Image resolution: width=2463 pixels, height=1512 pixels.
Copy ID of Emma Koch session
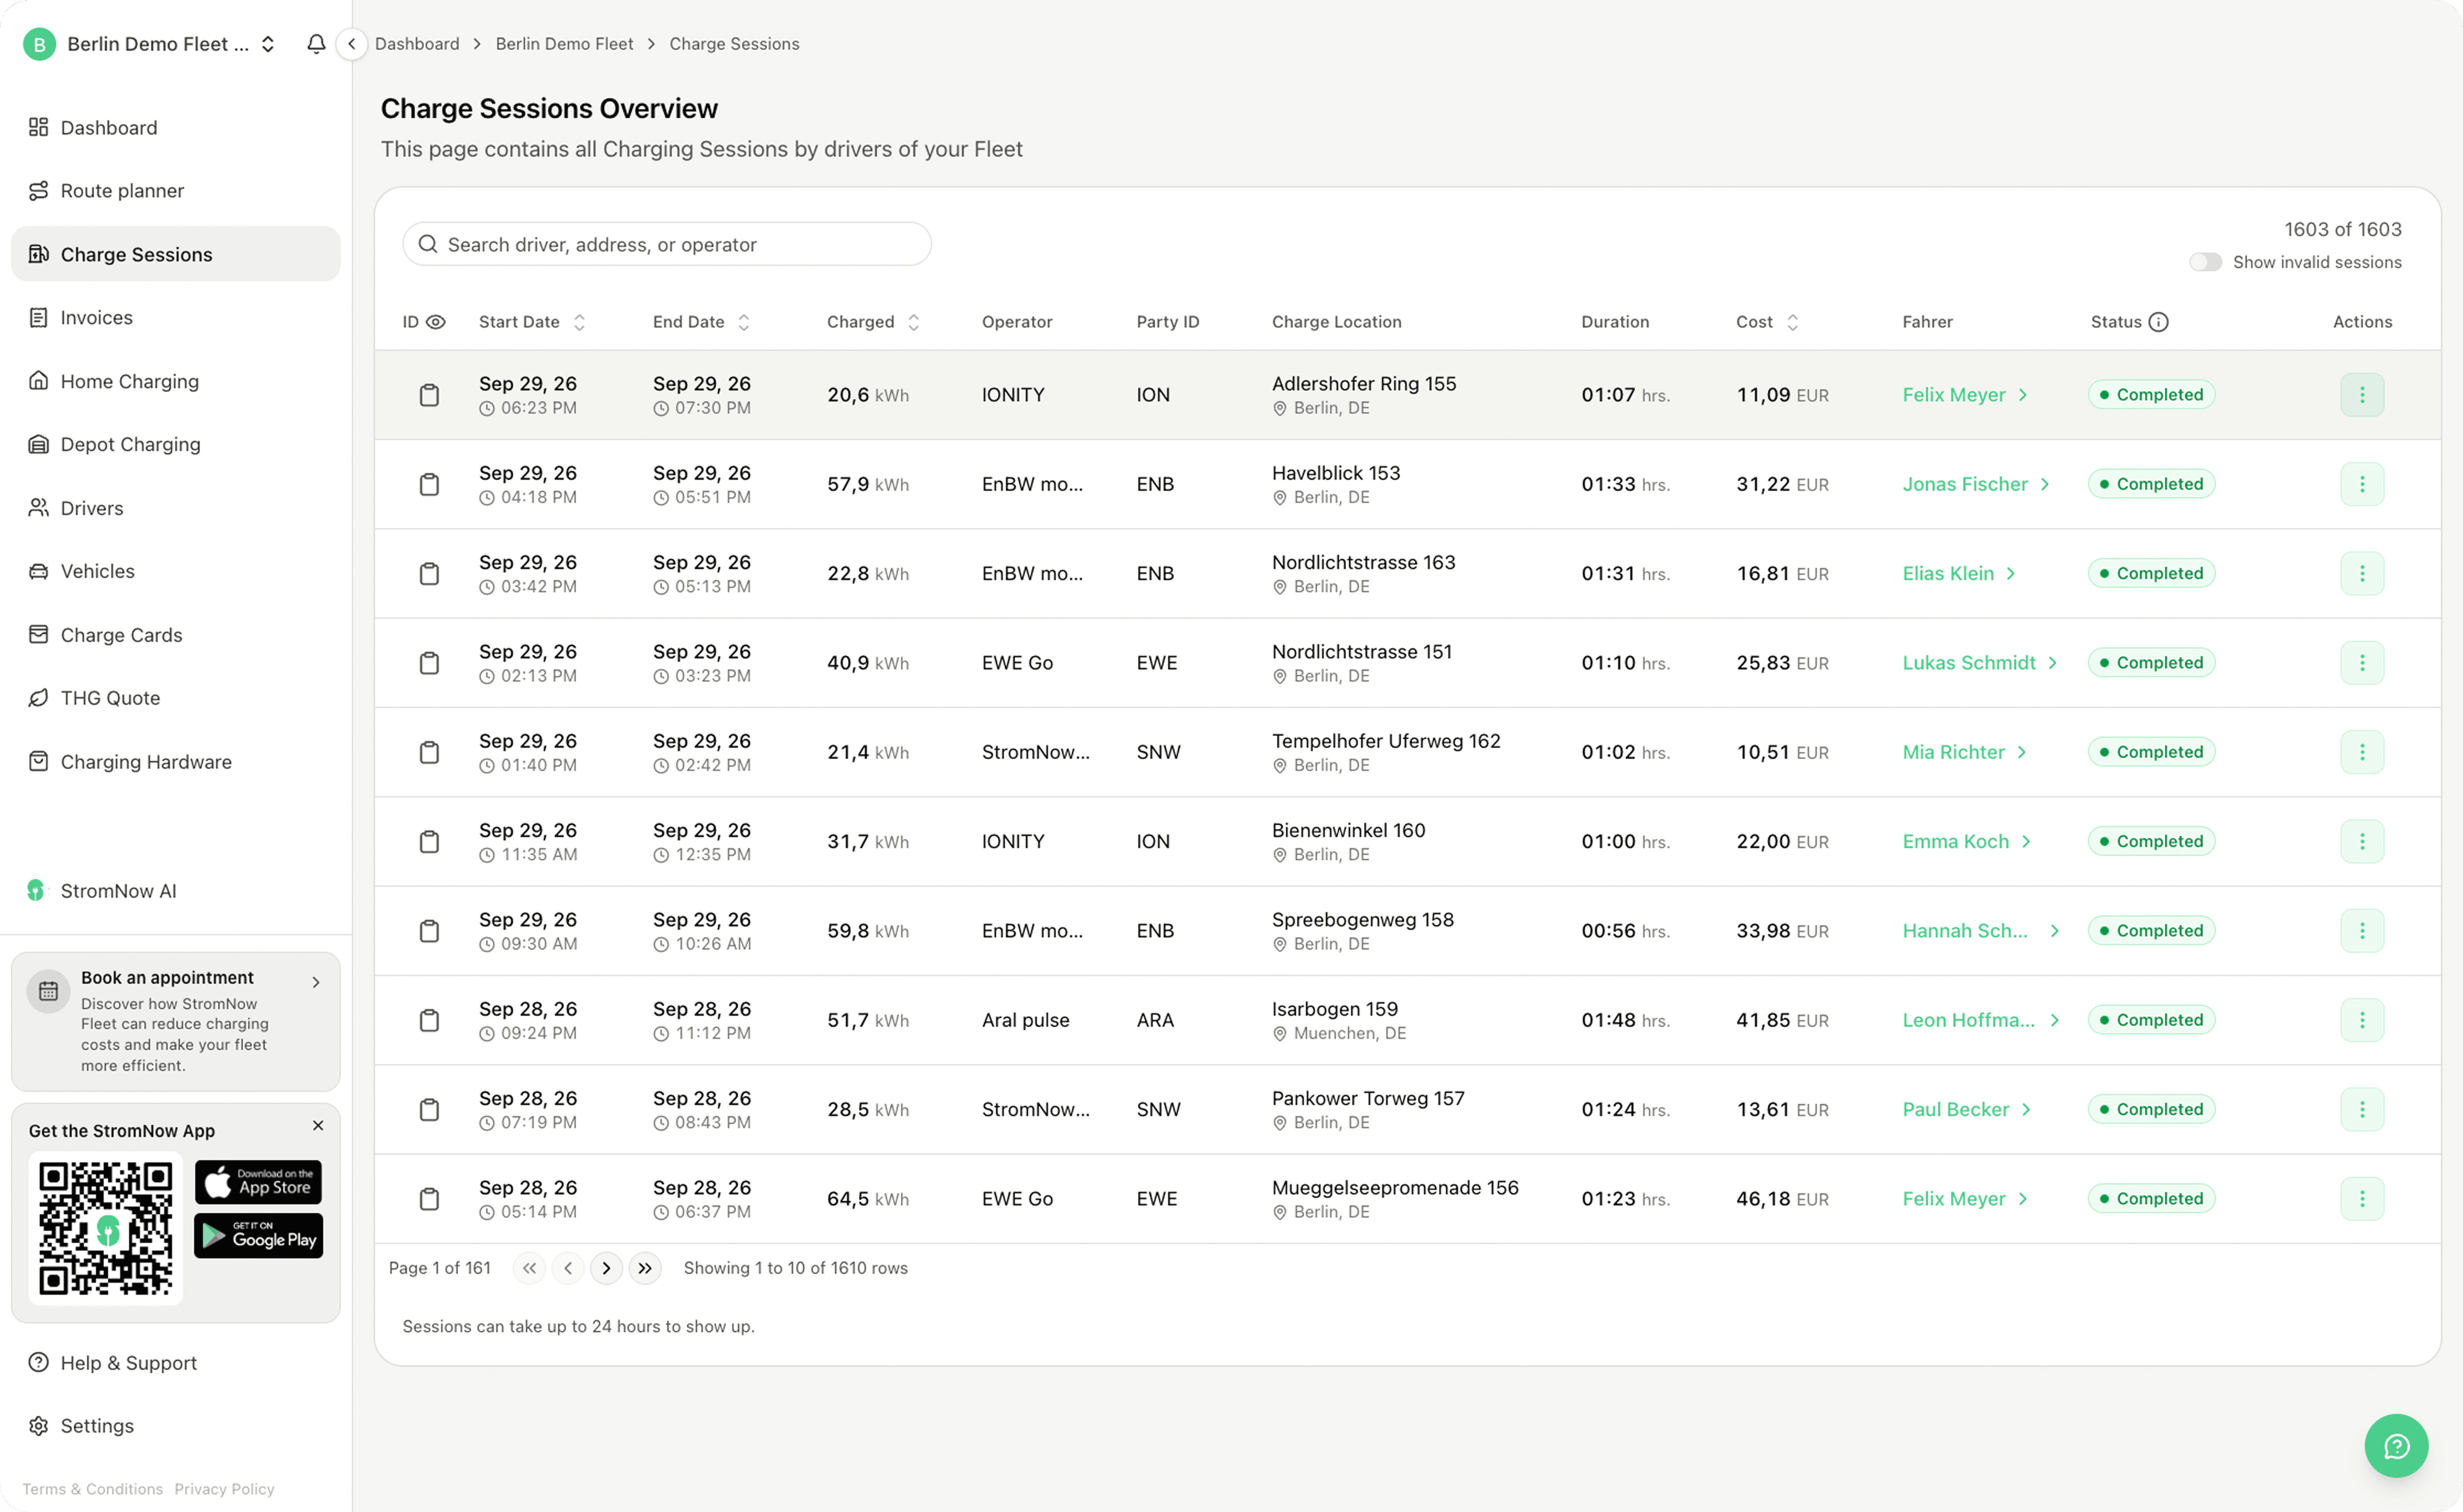tap(429, 841)
